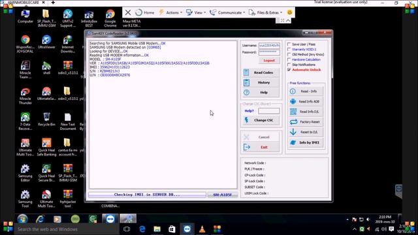Click the Read - Info free function

[306, 91]
